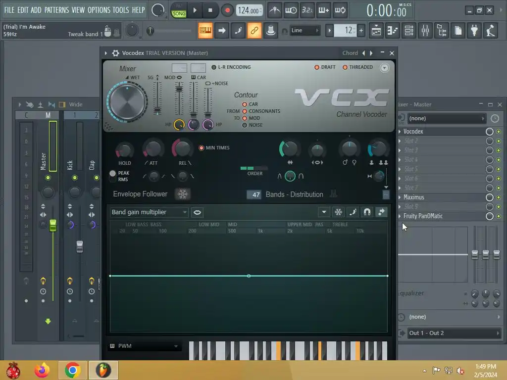Click the Vocodex gear settings icon
507x380 pixels.
point(115,53)
